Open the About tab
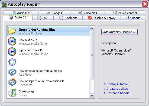The image size is (149, 106). [x=133, y=18]
